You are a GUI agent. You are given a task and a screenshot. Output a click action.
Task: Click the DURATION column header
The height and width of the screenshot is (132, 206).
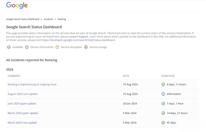(x=168, y=76)
